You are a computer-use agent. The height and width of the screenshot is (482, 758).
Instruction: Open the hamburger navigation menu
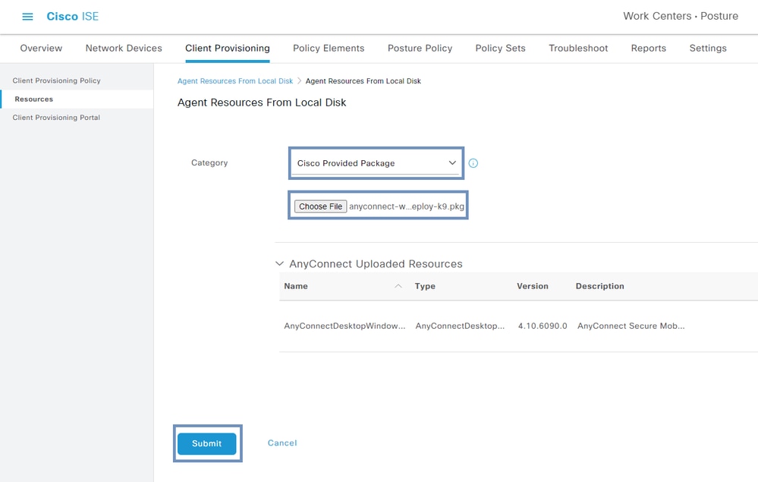tap(27, 17)
